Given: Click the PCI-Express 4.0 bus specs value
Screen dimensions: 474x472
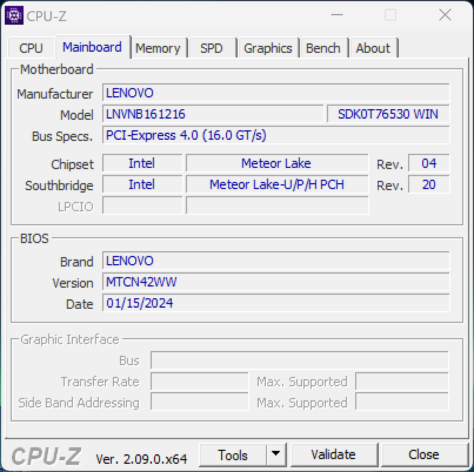Looking at the screenshot, I should tap(276, 135).
